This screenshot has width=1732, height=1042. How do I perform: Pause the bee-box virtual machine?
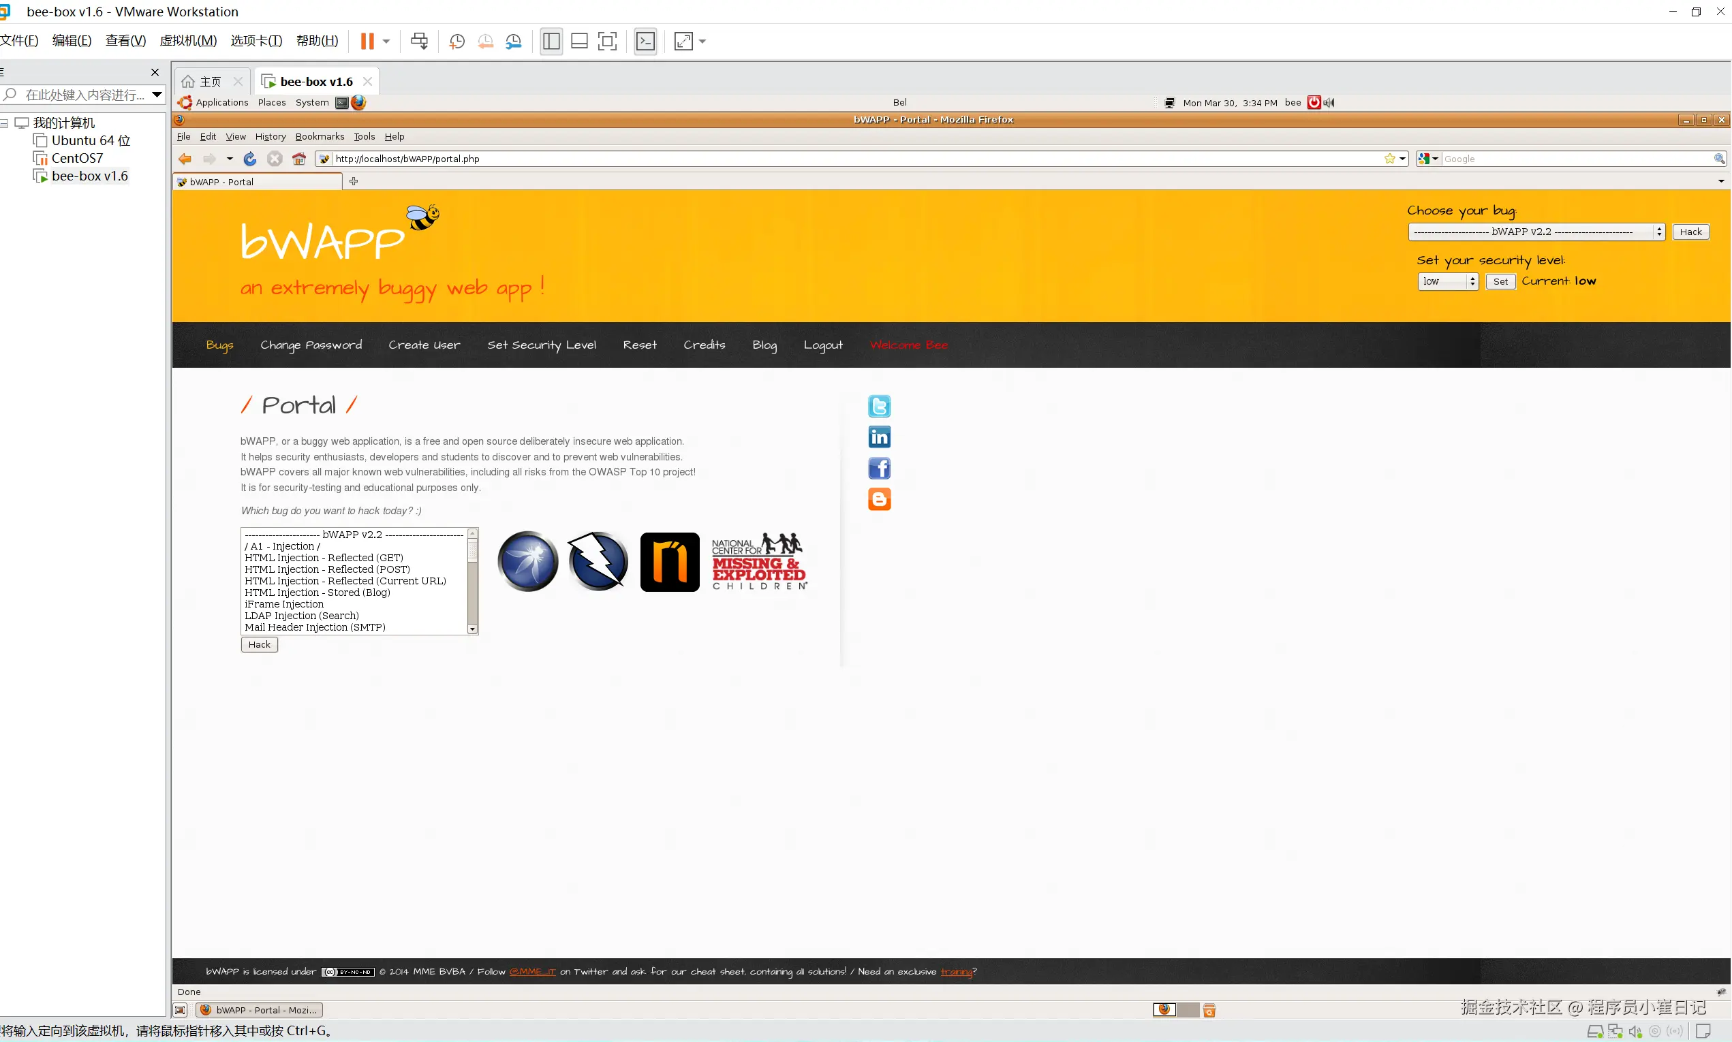pyautogui.click(x=367, y=42)
